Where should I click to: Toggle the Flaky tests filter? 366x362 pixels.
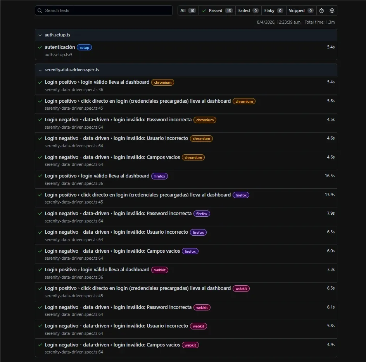pyautogui.click(x=273, y=10)
